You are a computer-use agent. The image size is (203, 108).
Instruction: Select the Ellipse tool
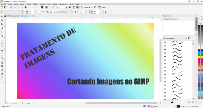[x=2, y=43]
